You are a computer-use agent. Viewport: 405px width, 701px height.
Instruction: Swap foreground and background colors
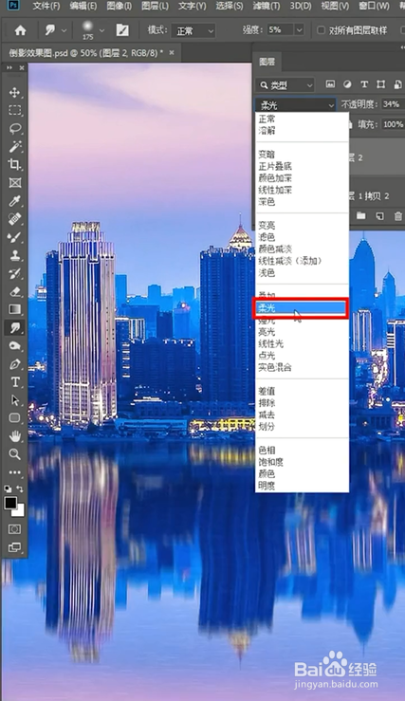click(20, 489)
